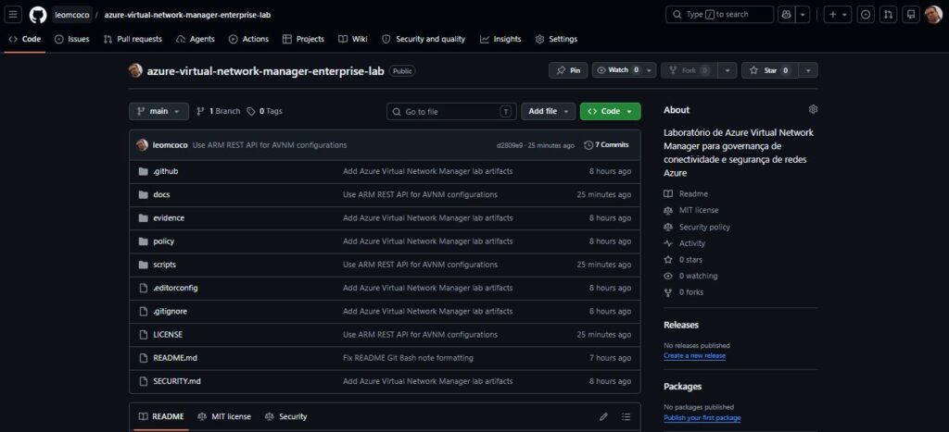Viewport: 949px width, 432px height.
Task: View the 7 Commits history
Action: pyautogui.click(x=606, y=145)
